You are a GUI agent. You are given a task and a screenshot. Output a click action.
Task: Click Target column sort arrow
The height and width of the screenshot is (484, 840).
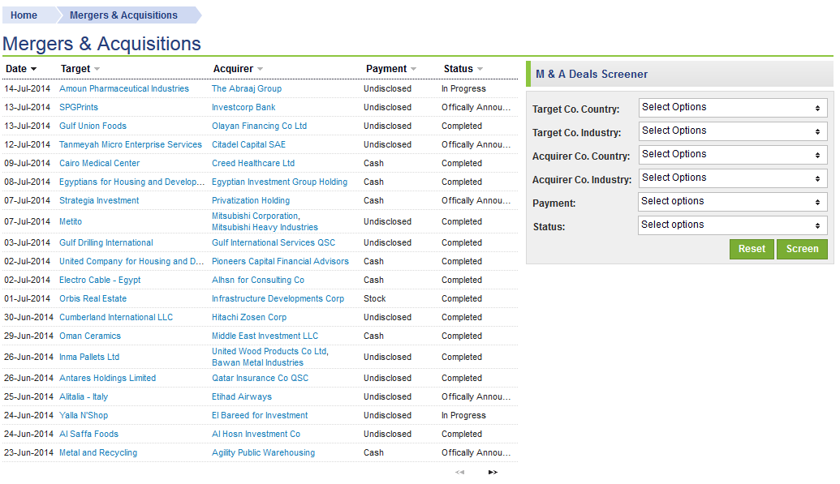tap(97, 69)
